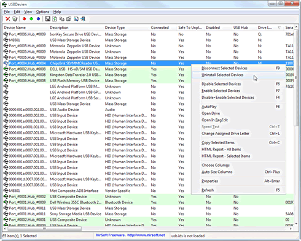Pick Disable+Enable Selected Devices entry
This screenshot has width=301, height=241.
[239, 98]
